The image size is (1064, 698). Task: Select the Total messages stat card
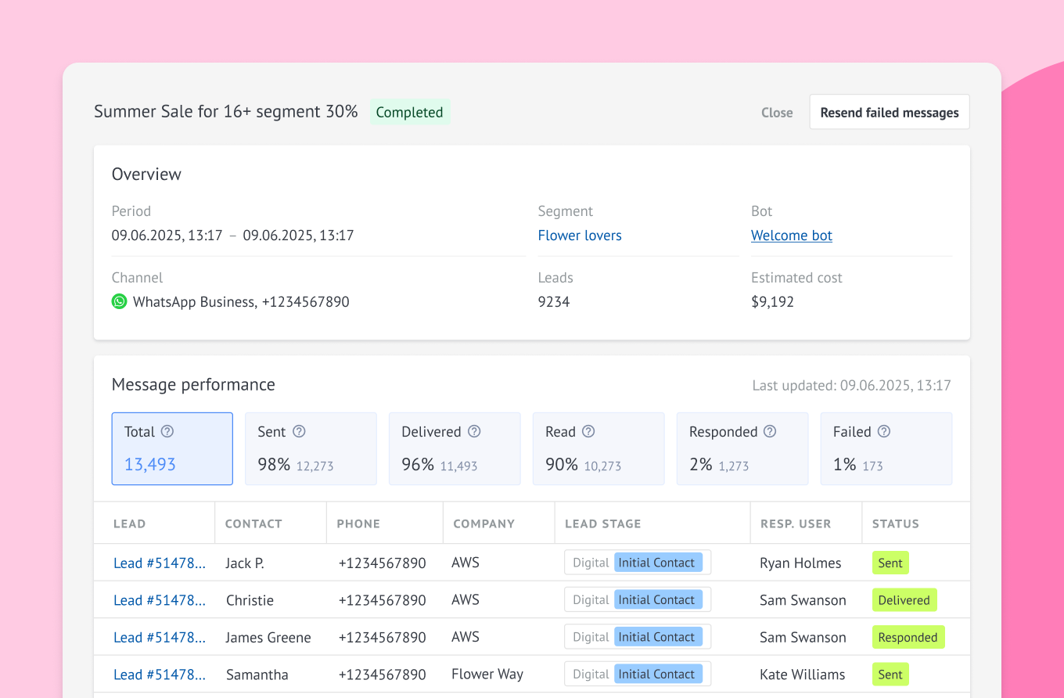(172, 448)
